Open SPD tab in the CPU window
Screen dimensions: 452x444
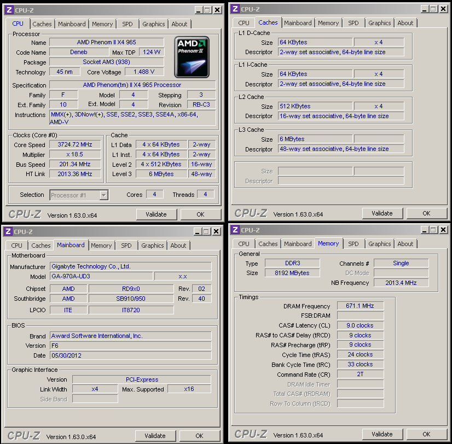coord(128,24)
